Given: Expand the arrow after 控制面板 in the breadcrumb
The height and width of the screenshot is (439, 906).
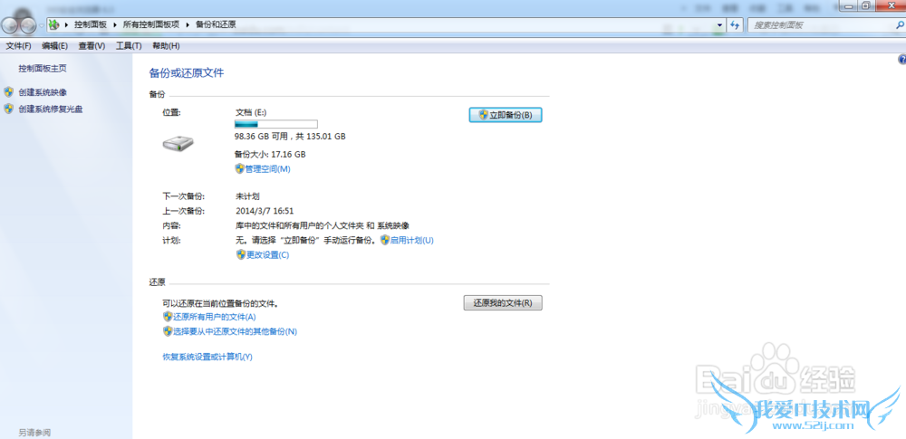Looking at the screenshot, I should tap(116, 24).
